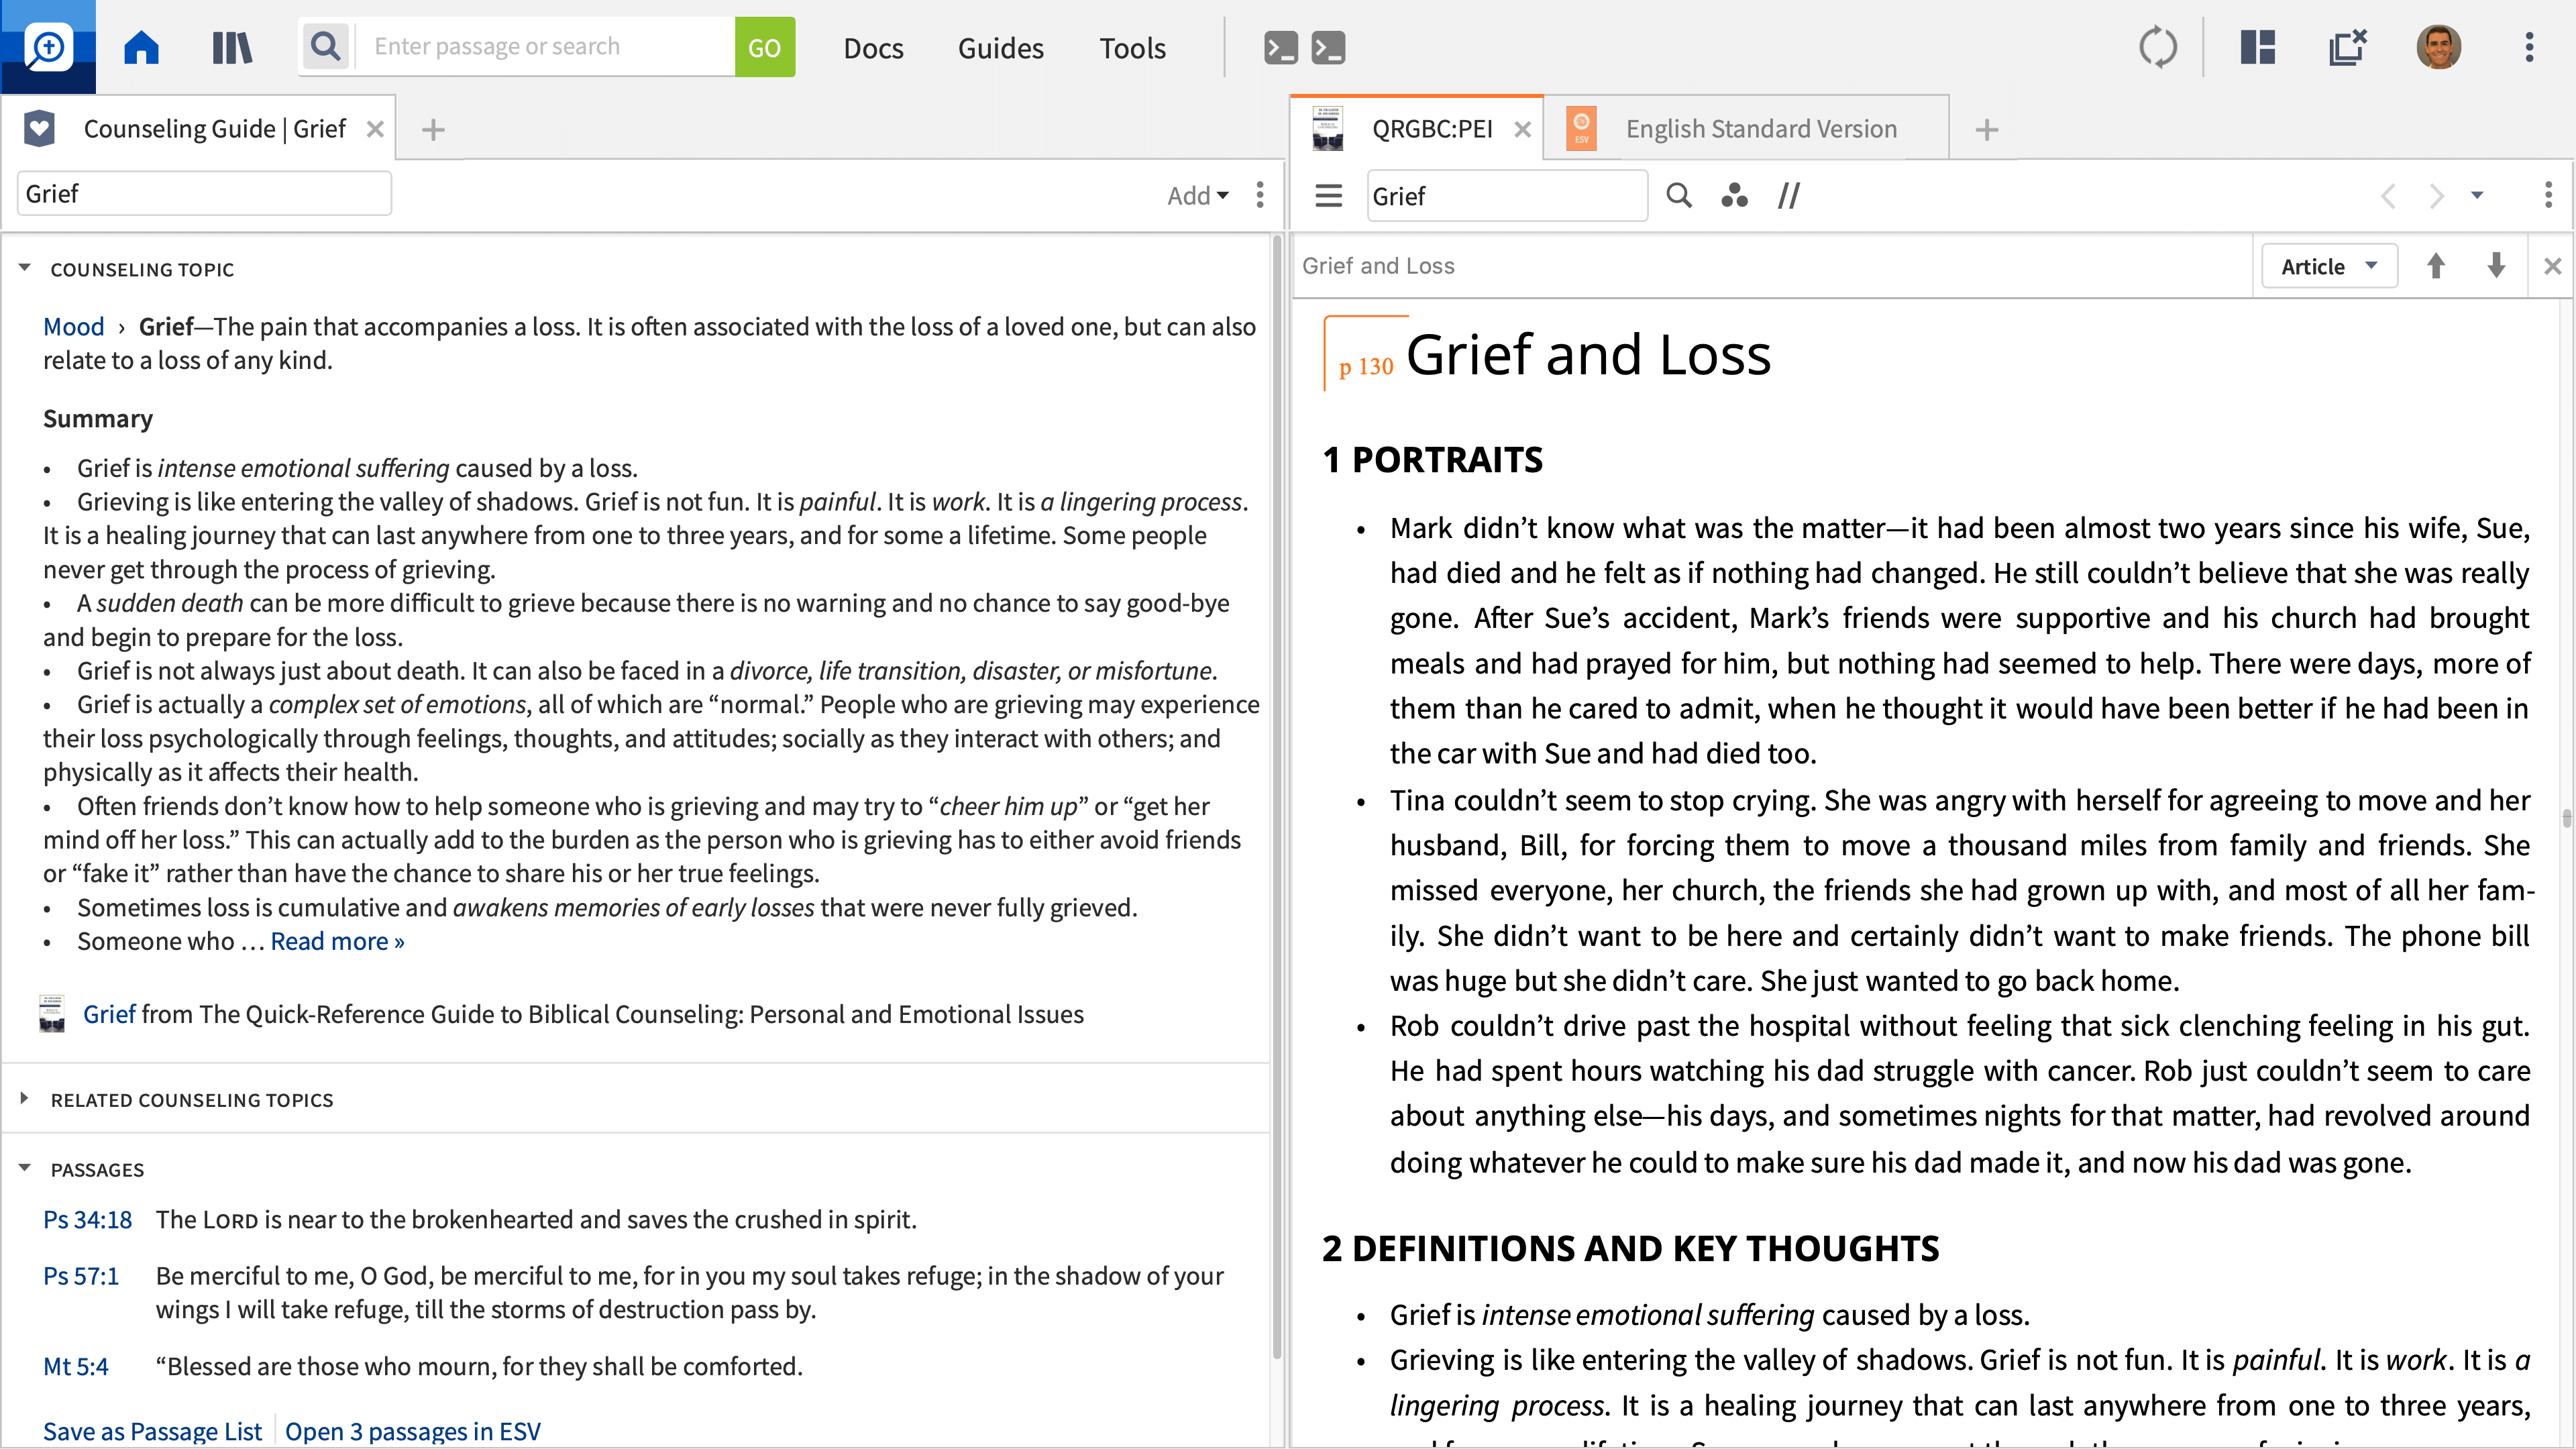
Task: Click the Quick-Reference Guide book cover thumbnail
Action: click(x=52, y=1013)
